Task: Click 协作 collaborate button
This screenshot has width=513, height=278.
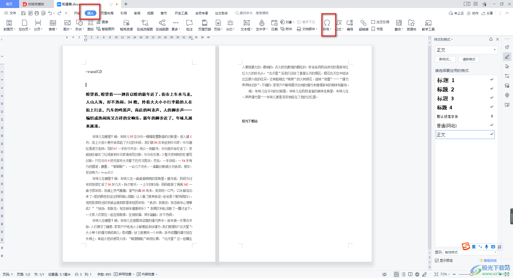Action: point(473,13)
